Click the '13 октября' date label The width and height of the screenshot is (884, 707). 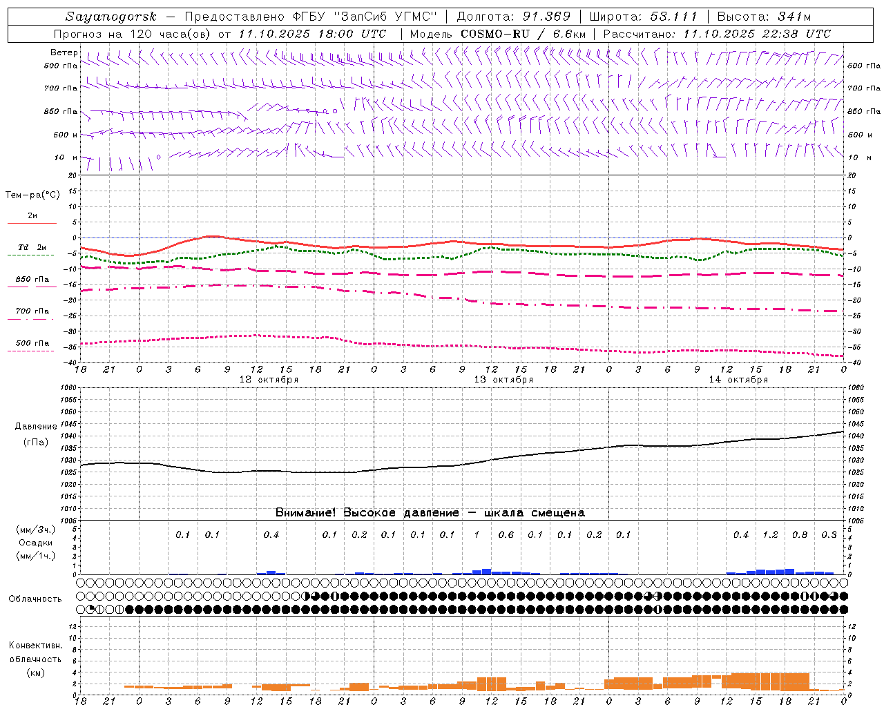pyautogui.click(x=503, y=380)
